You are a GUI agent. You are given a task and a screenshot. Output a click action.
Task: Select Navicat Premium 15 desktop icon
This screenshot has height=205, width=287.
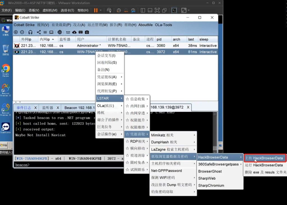pos(6,110)
